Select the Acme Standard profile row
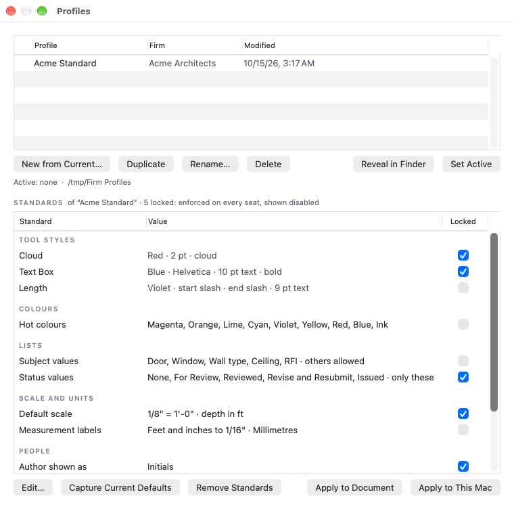Image resolution: width=514 pixels, height=509 pixels. (251, 63)
